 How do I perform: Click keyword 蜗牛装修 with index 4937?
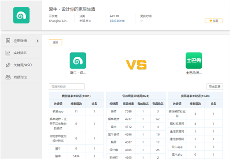pos(113,119)
